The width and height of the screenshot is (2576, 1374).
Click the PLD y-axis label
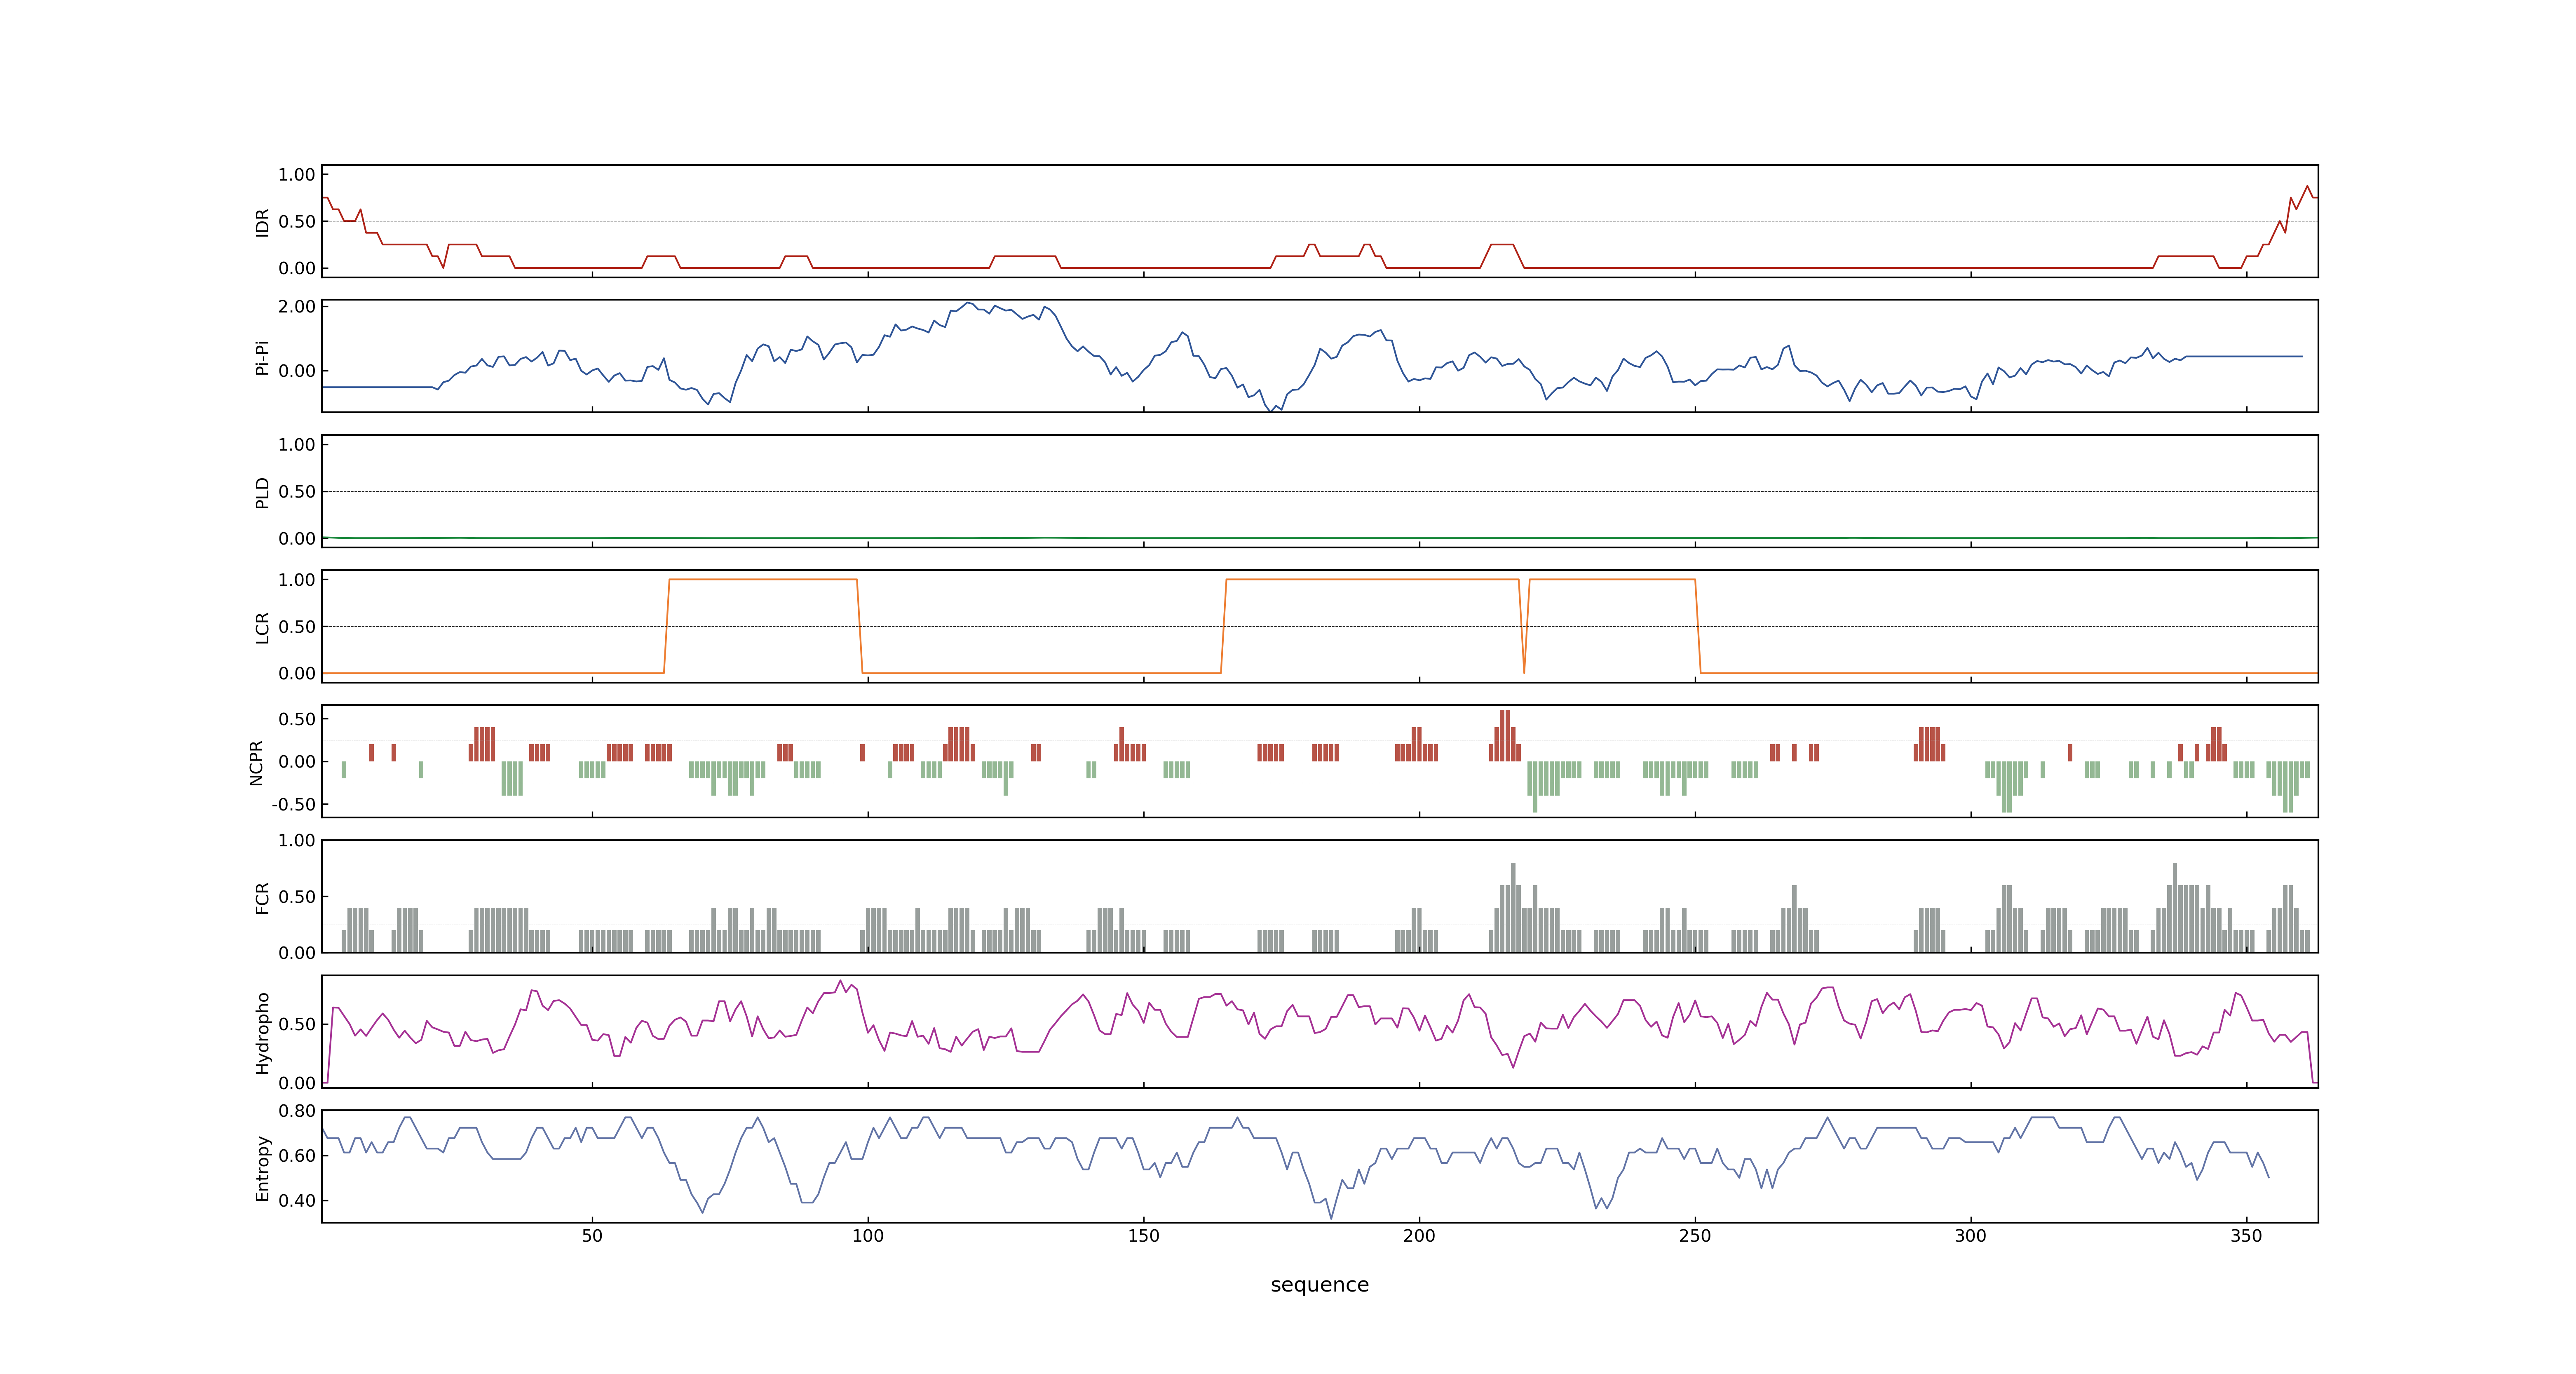point(262,492)
